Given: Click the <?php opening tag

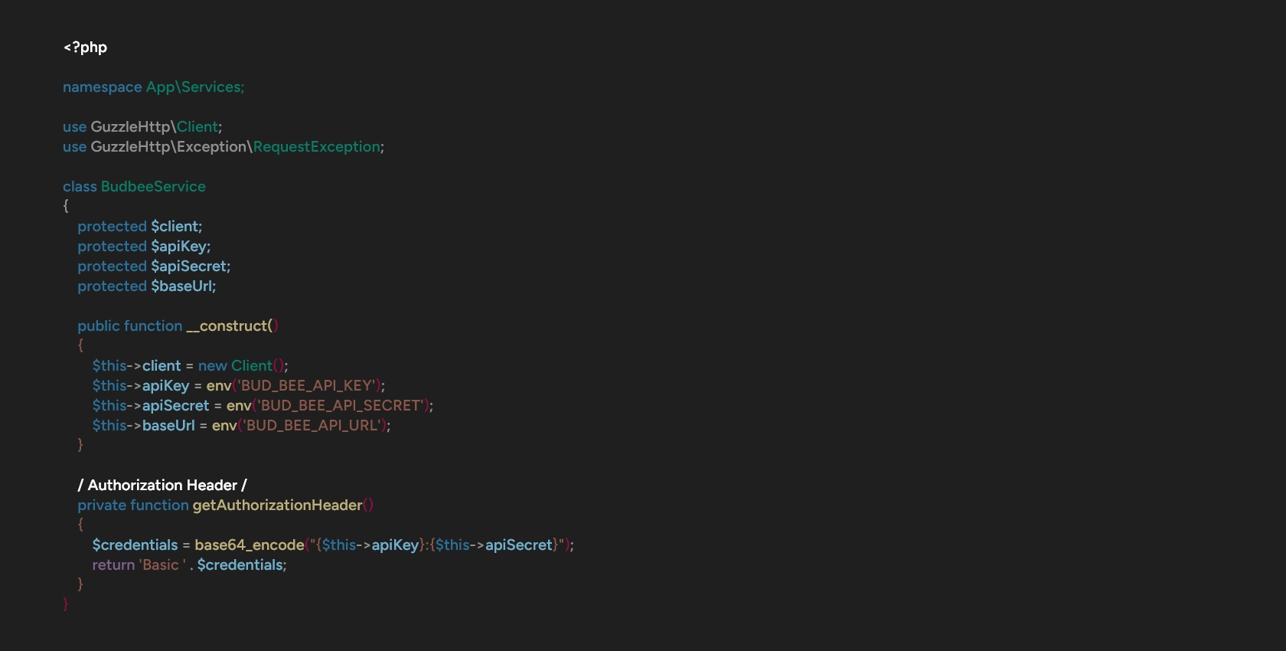Looking at the screenshot, I should point(85,47).
